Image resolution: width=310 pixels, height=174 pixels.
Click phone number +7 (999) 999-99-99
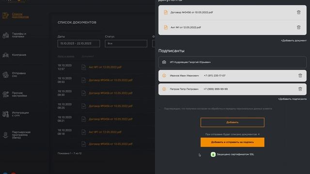(216, 89)
